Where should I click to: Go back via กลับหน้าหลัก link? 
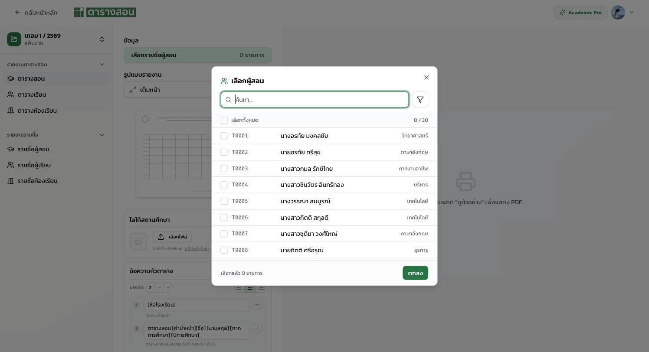[36, 13]
